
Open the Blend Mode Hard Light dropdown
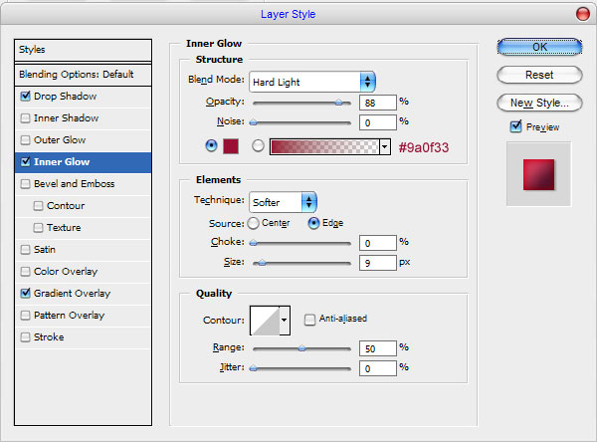point(311,82)
